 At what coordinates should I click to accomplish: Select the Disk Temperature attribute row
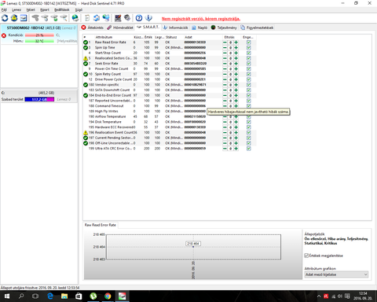170,122
